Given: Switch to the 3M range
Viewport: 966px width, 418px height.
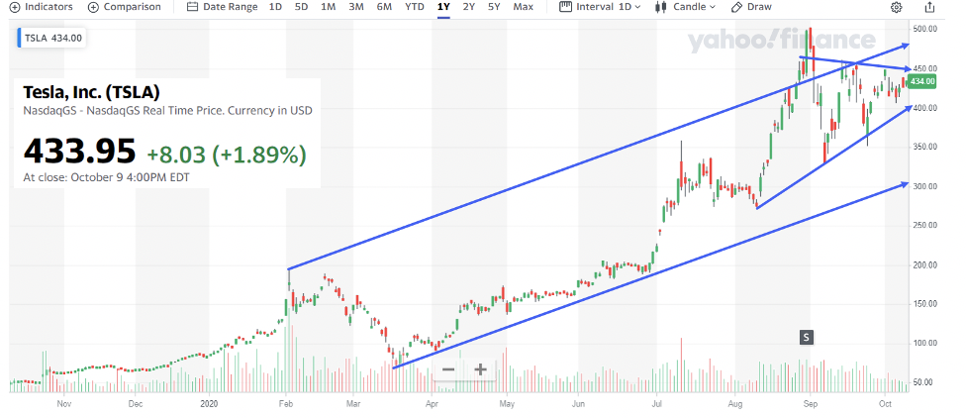Looking at the screenshot, I should pos(355,7).
